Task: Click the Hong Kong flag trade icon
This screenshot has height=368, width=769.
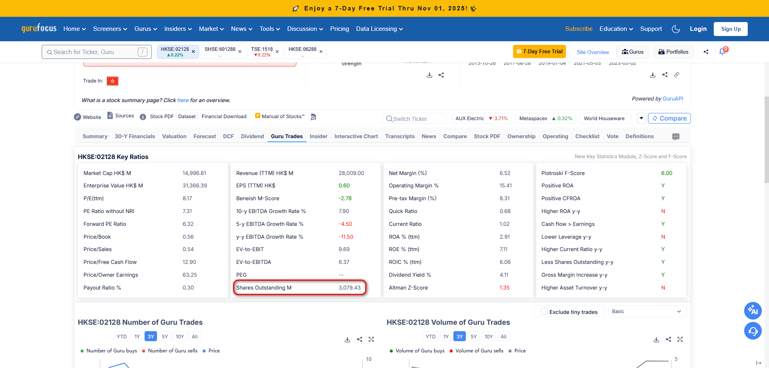Action: 113,81
